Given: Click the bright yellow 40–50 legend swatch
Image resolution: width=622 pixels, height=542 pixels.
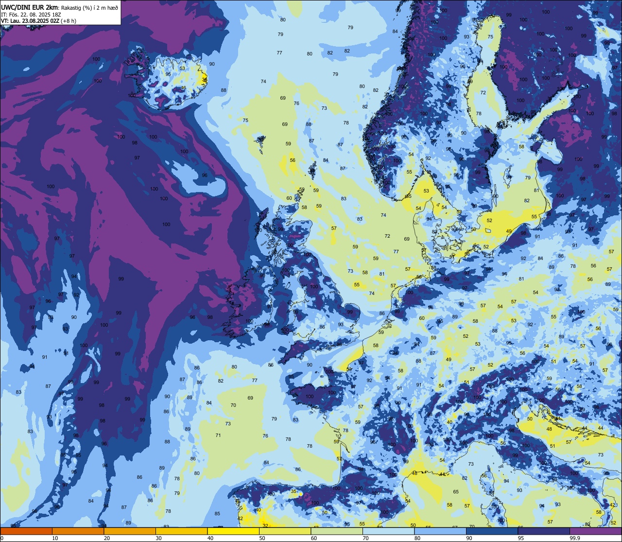Looking at the screenshot, I should (x=233, y=531).
